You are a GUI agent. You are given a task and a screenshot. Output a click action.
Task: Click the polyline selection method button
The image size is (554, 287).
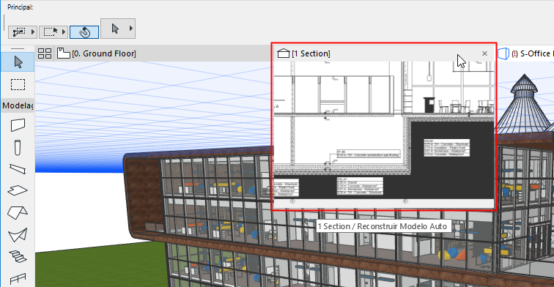pyautogui.click(x=19, y=32)
